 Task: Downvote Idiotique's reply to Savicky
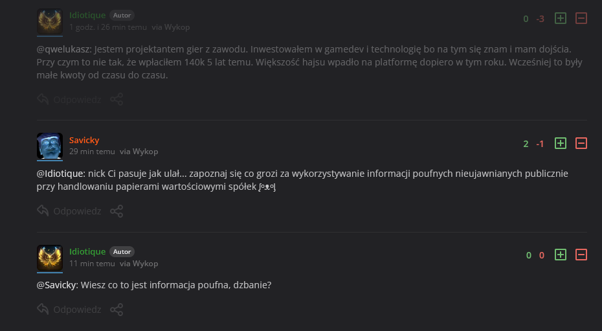(581, 255)
